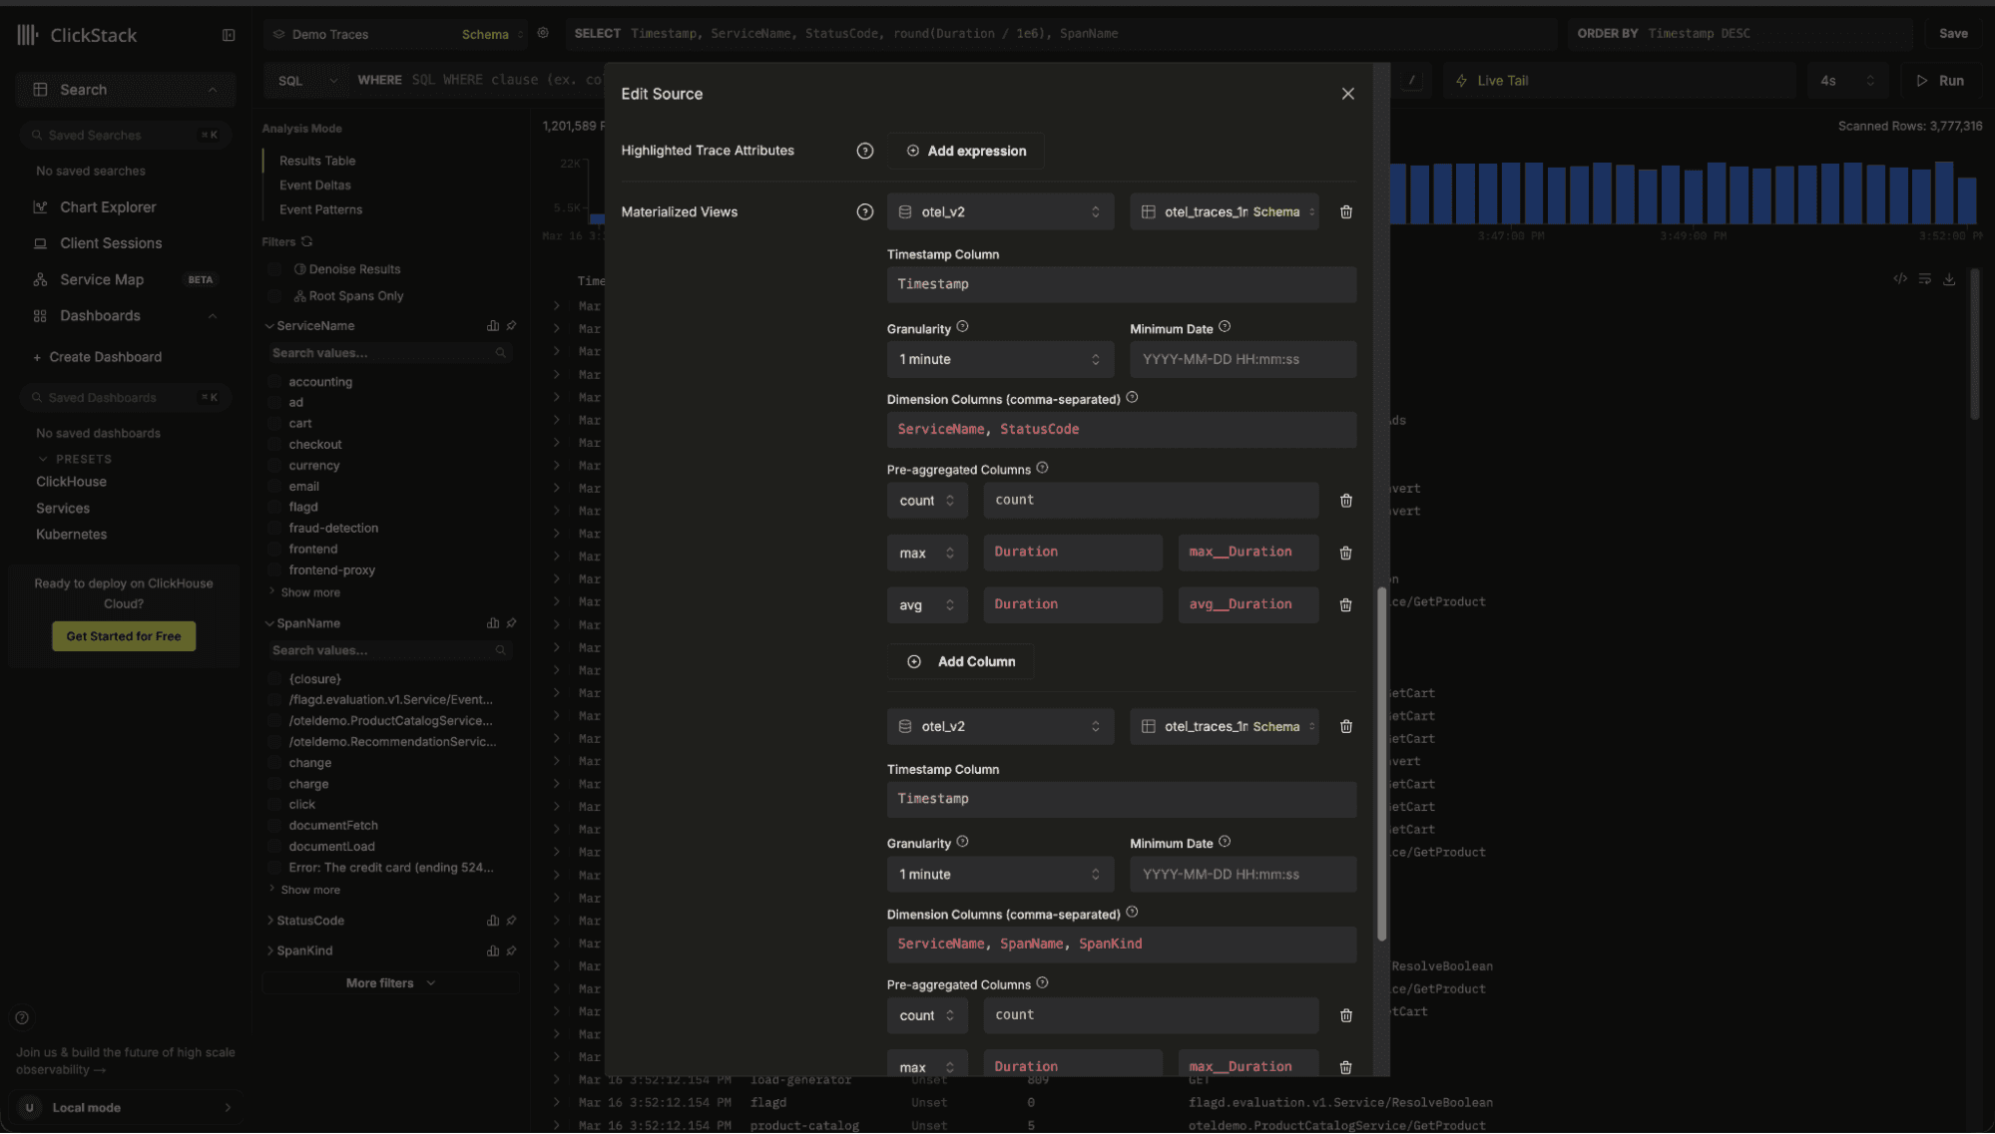The height and width of the screenshot is (1134, 1995).
Task: Open the max aggregation function dropdown
Action: coord(927,553)
